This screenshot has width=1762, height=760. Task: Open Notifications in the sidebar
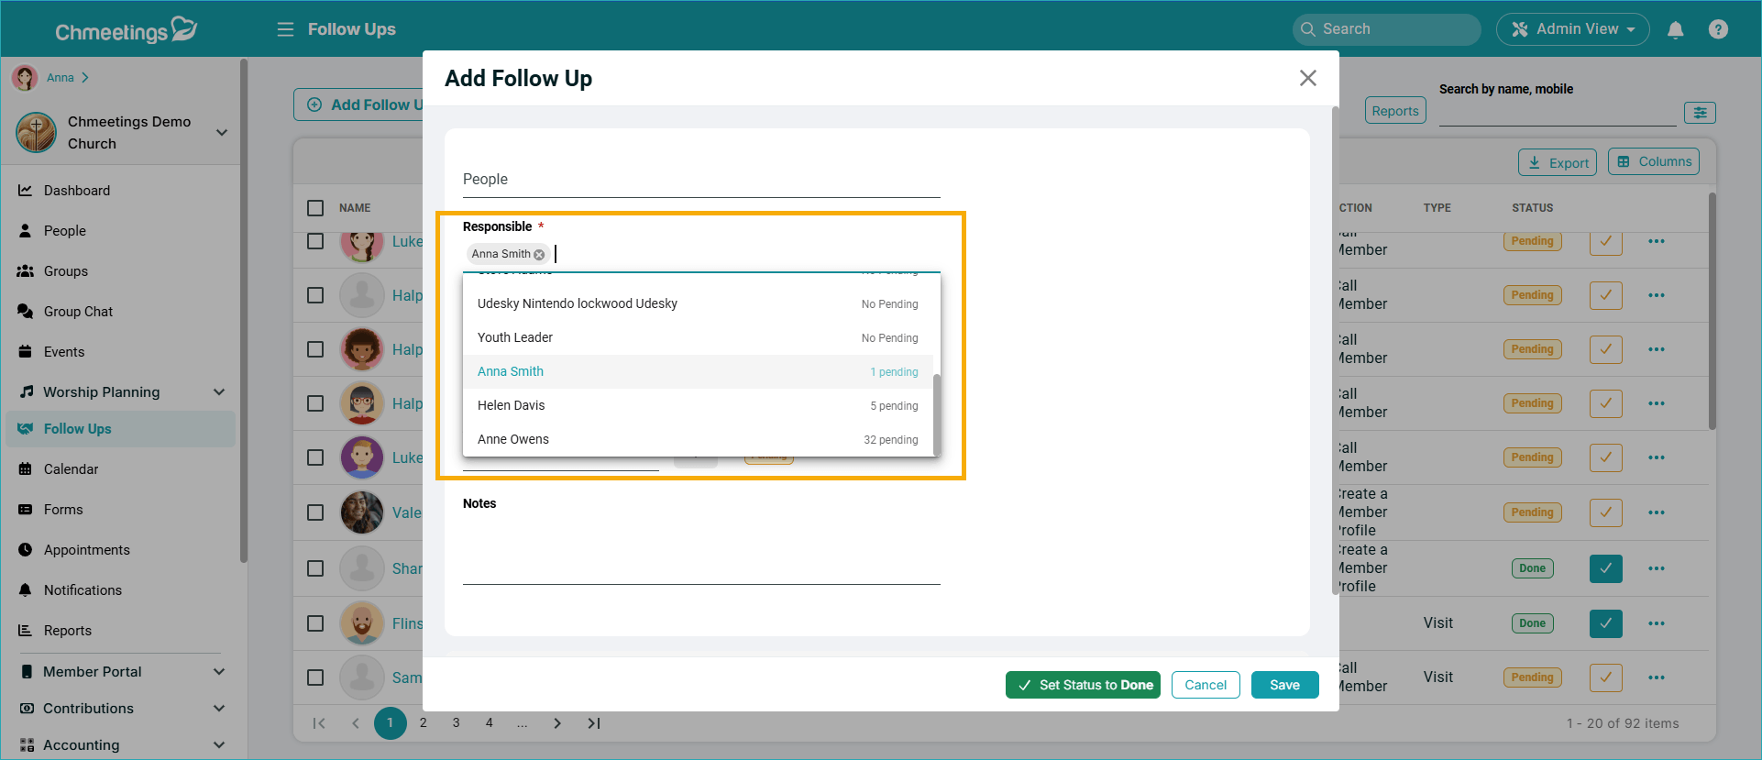(83, 590)
